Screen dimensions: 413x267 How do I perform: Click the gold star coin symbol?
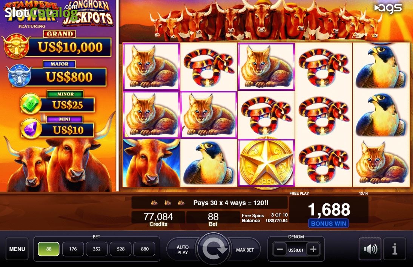click(x=266, y=163)
